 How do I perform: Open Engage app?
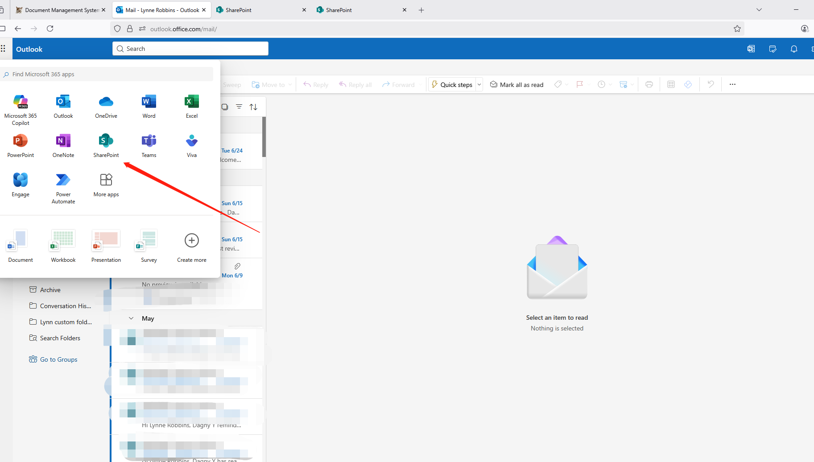[x=21, y=185]
